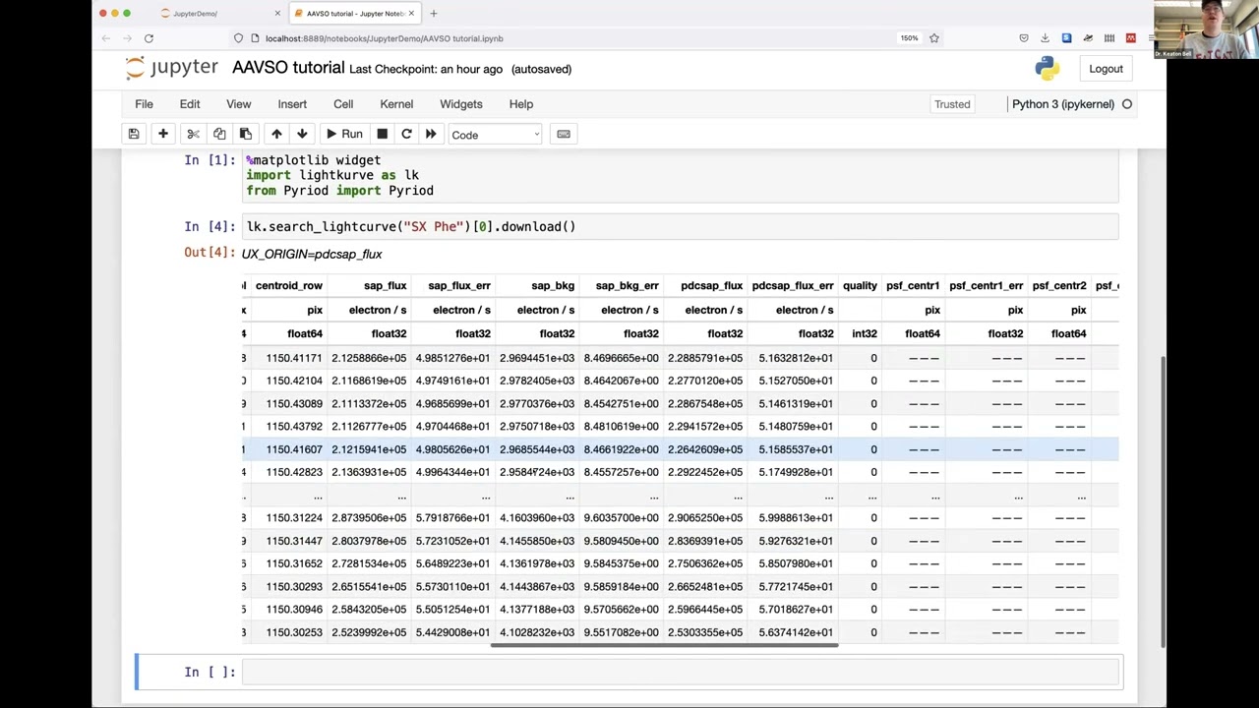The width and height of the screenshot is (1259, 708).
Task: Open the browser downloads icon
Action: tap(1046, 38)
